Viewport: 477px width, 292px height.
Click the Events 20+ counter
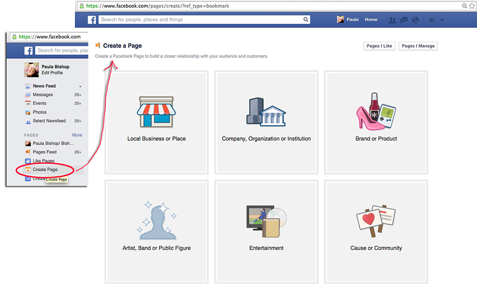pyautogui.click(x=78, y=103)
